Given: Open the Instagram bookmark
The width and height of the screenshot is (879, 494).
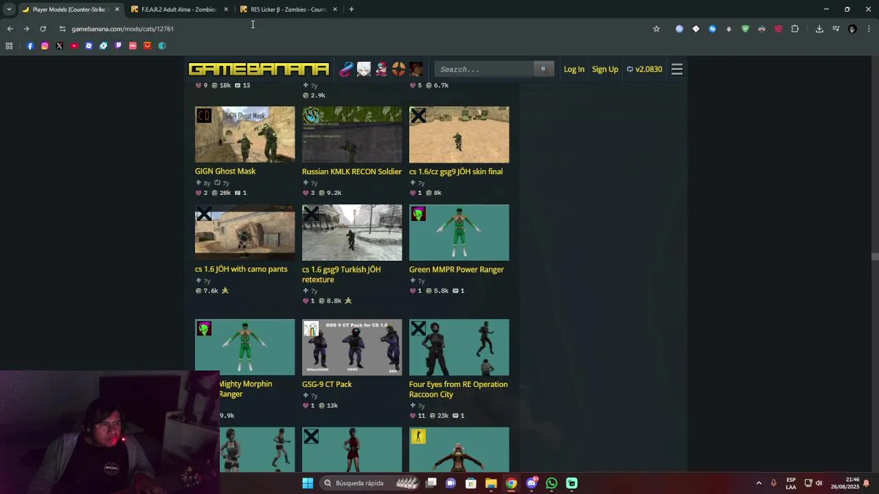Looking at the screenshot, I should coord(45,46).
